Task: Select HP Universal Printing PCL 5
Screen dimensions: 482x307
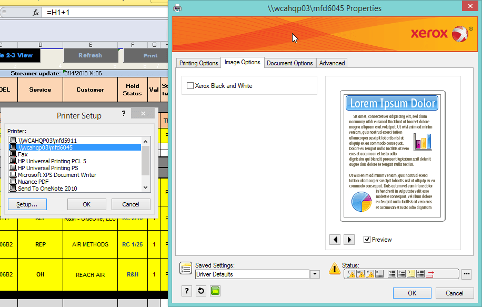Action: pos(75,161)
